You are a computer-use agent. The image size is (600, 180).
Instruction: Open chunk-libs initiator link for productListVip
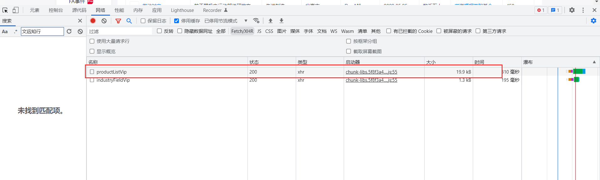[x=371, y=72]
